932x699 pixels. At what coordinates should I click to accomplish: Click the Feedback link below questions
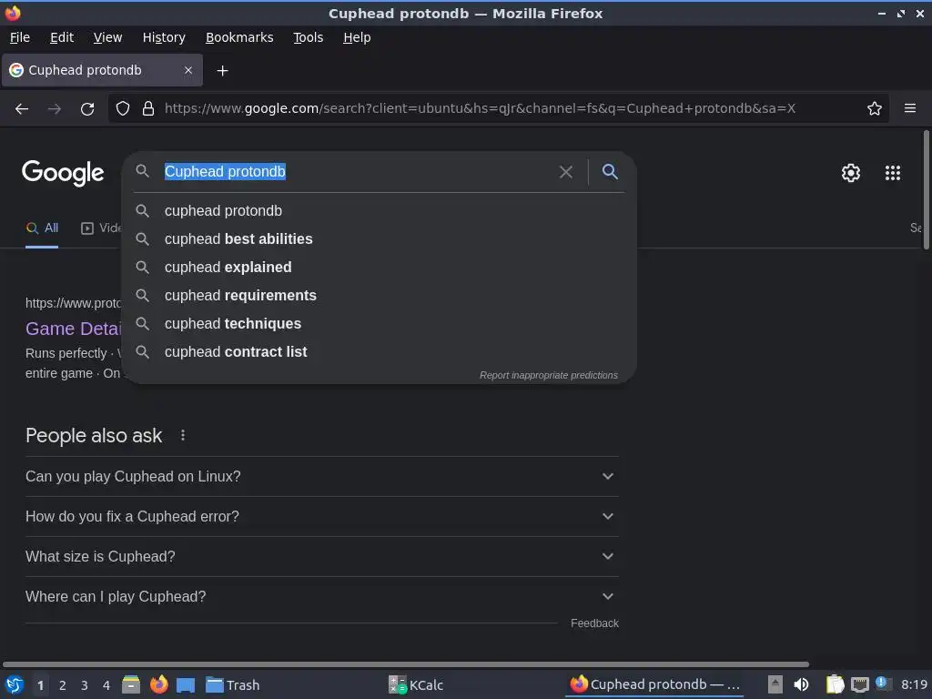(594, 623)
